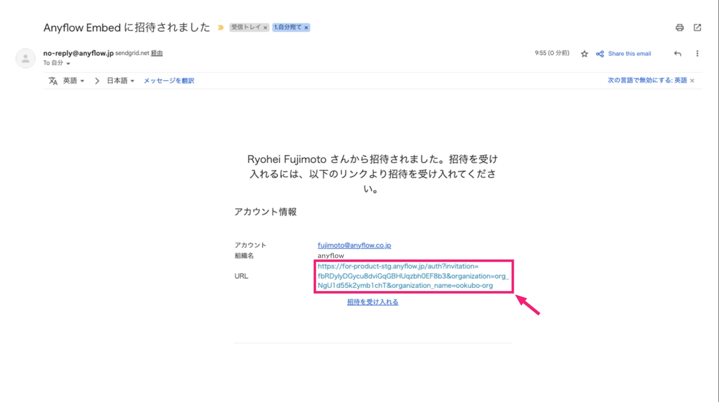
Task: Open the 日本語 target language dropdown
Action: pyautogui.click(x=120, y=81)
